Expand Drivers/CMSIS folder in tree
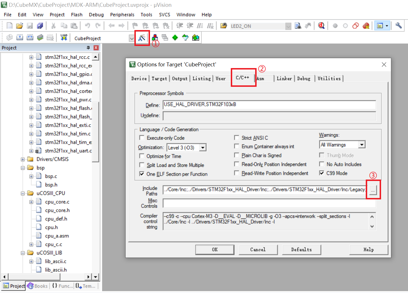Image resolution: width=408 pixels, height=293 pixels. coord(23,159)
